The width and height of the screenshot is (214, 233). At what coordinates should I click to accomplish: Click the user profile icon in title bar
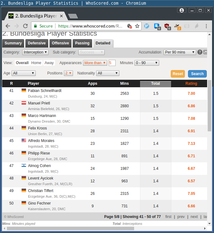[x=181, y=10]
